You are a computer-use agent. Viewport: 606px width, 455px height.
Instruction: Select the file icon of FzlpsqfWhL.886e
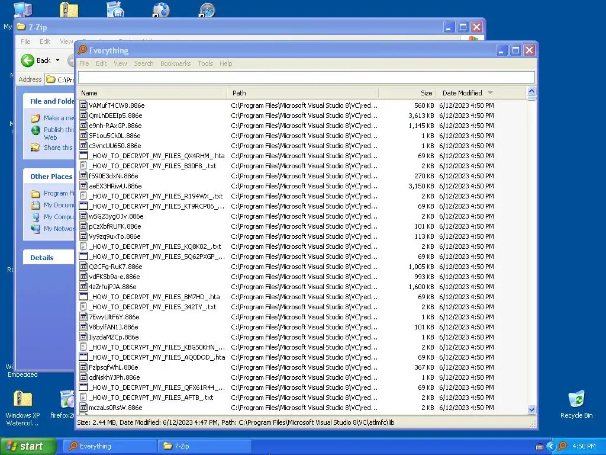(x=83, y=367)
